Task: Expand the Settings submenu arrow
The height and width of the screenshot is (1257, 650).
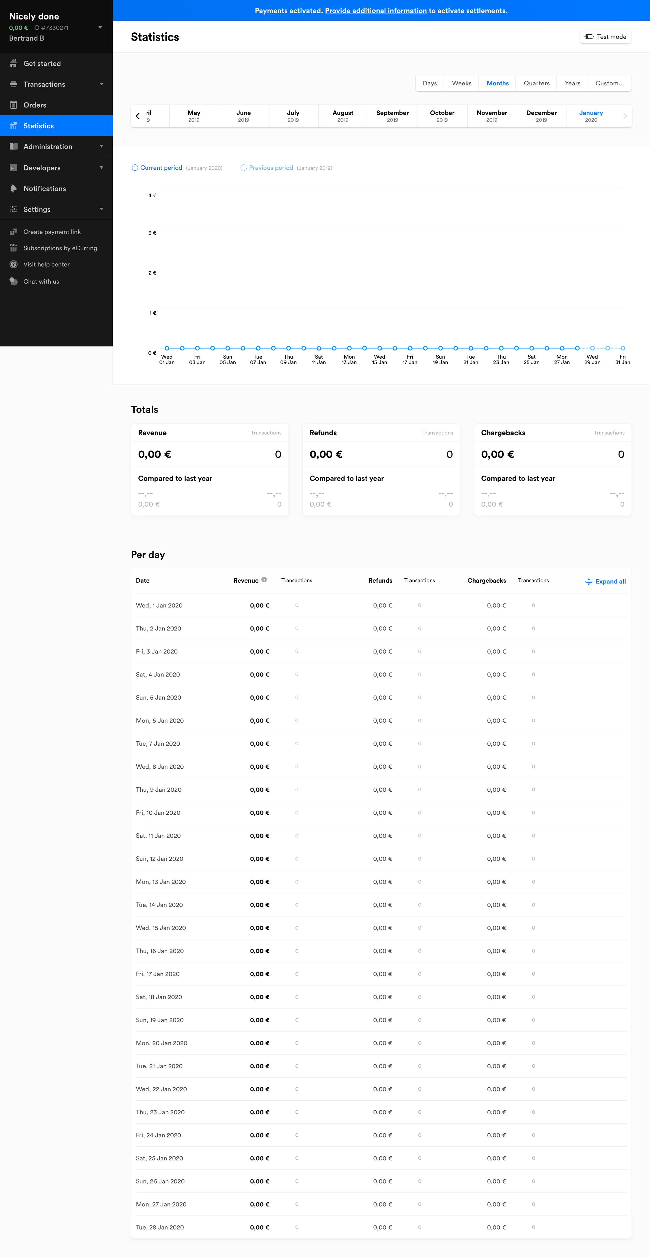Action: (x=101, y=209)
